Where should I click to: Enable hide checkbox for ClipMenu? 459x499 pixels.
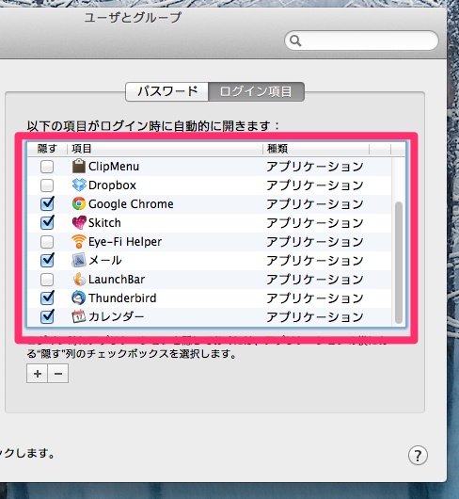click(47, 167)
